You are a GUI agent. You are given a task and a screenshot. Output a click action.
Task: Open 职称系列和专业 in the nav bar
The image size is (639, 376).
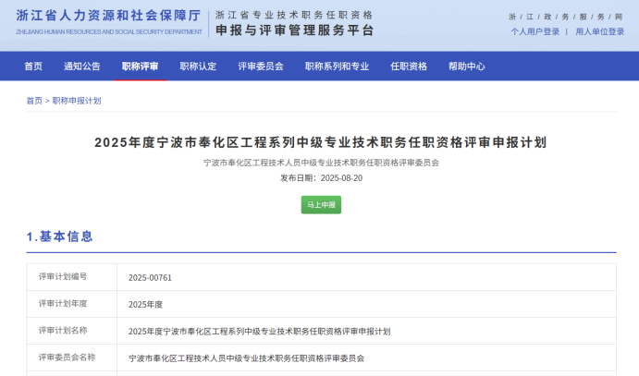point(337,67)
